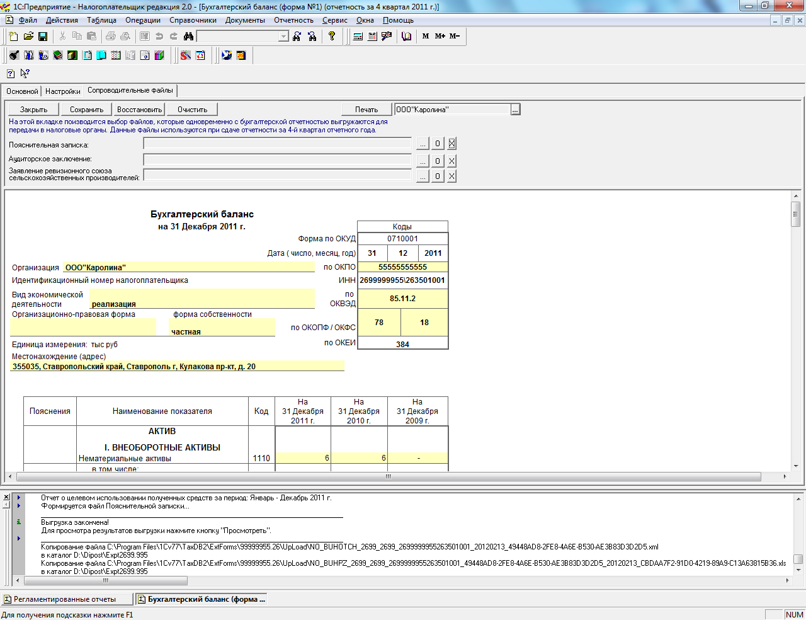Select the Сопроводительные файлы tab
The image size is (806, 620).
(x=130, y=90)
